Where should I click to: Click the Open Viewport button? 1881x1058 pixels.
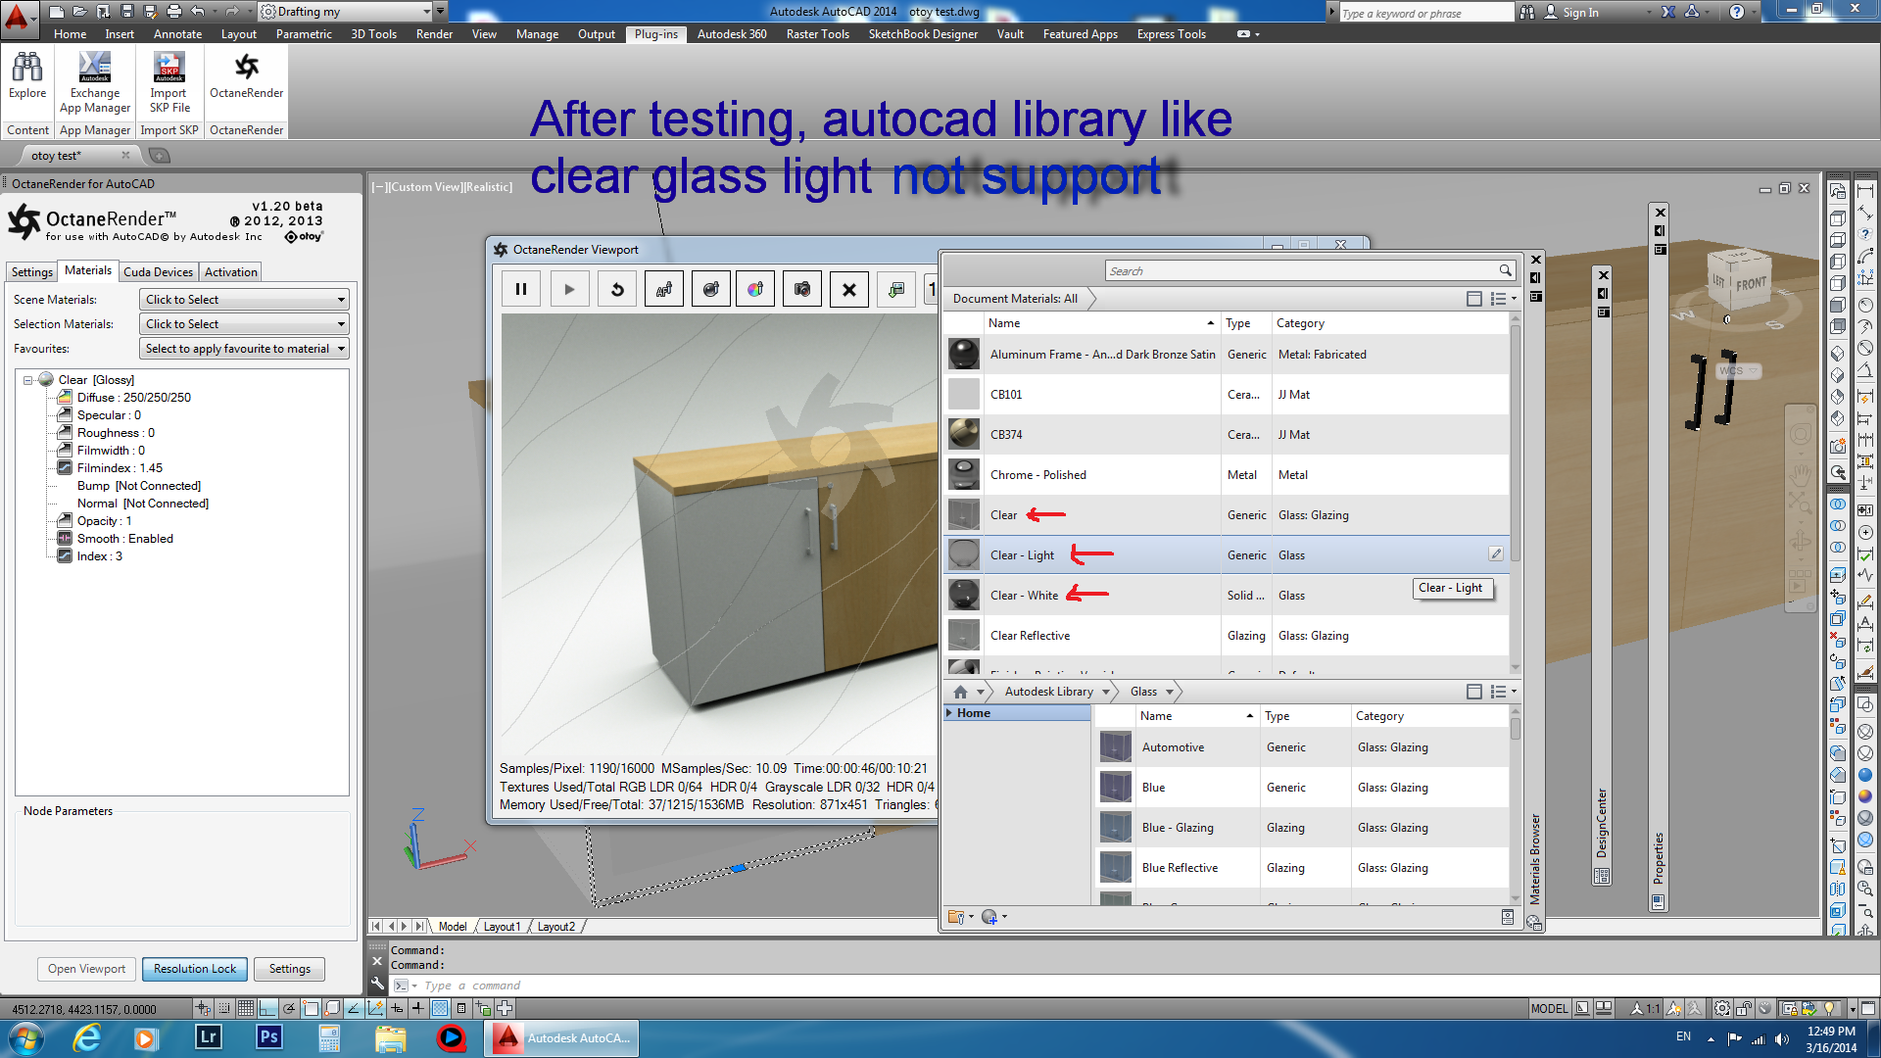86,969
